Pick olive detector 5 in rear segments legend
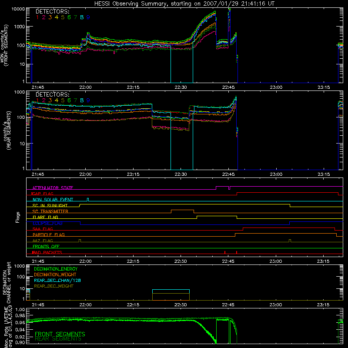 pyautogui.click(x=63, y=100)
